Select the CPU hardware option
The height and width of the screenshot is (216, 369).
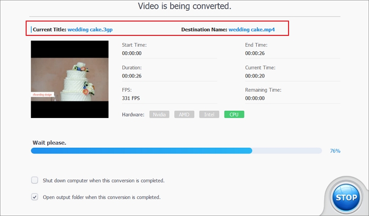[234, 114]
